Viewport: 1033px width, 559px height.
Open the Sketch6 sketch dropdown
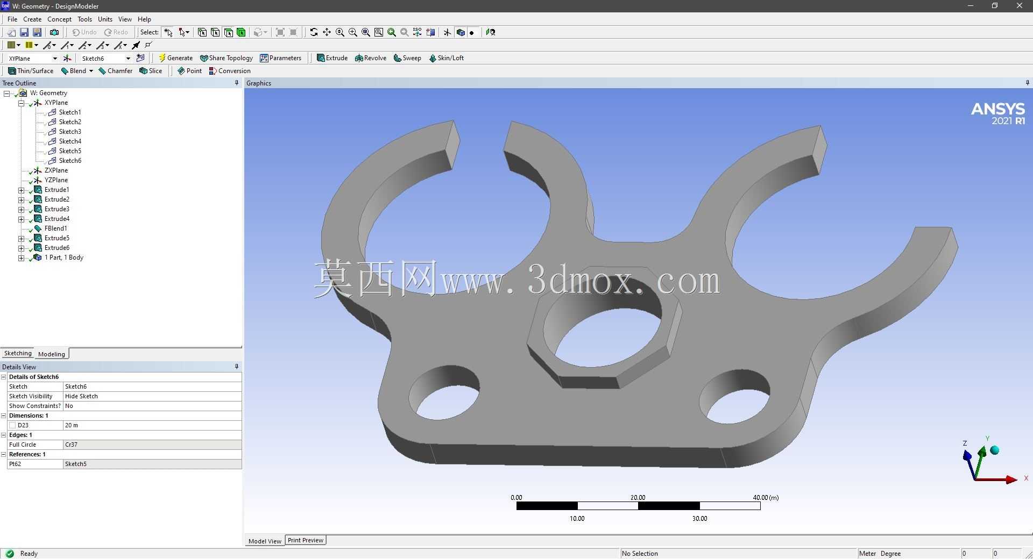tap(128, 58)
